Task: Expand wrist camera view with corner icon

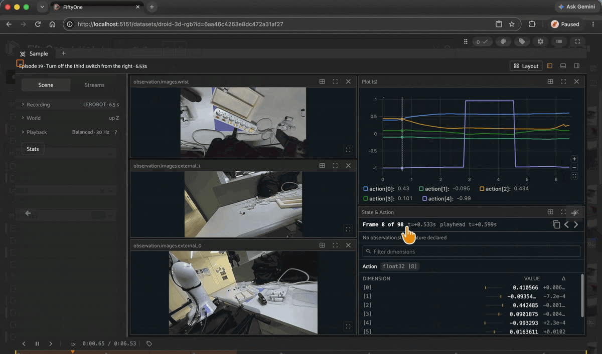Action: coord(348,149)
